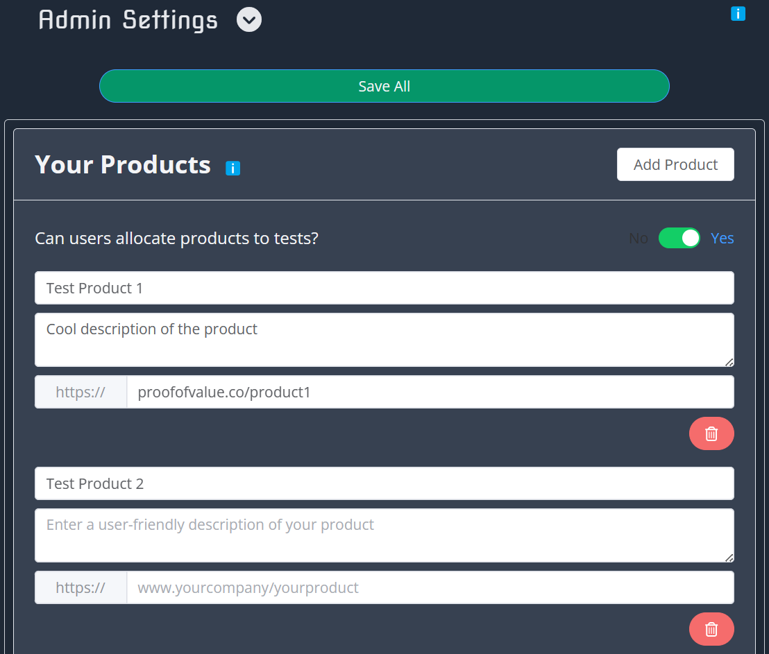Screen dimensions: 769x654
Task: Select the description box of Test Product 1
Action: pos(384,338)
